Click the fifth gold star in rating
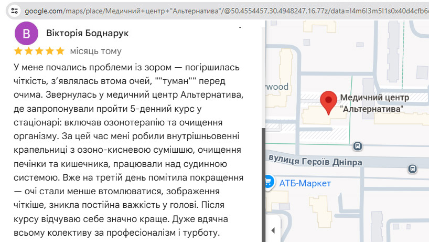Viewport: 429px width, 242px height. [x=60, y=51]
